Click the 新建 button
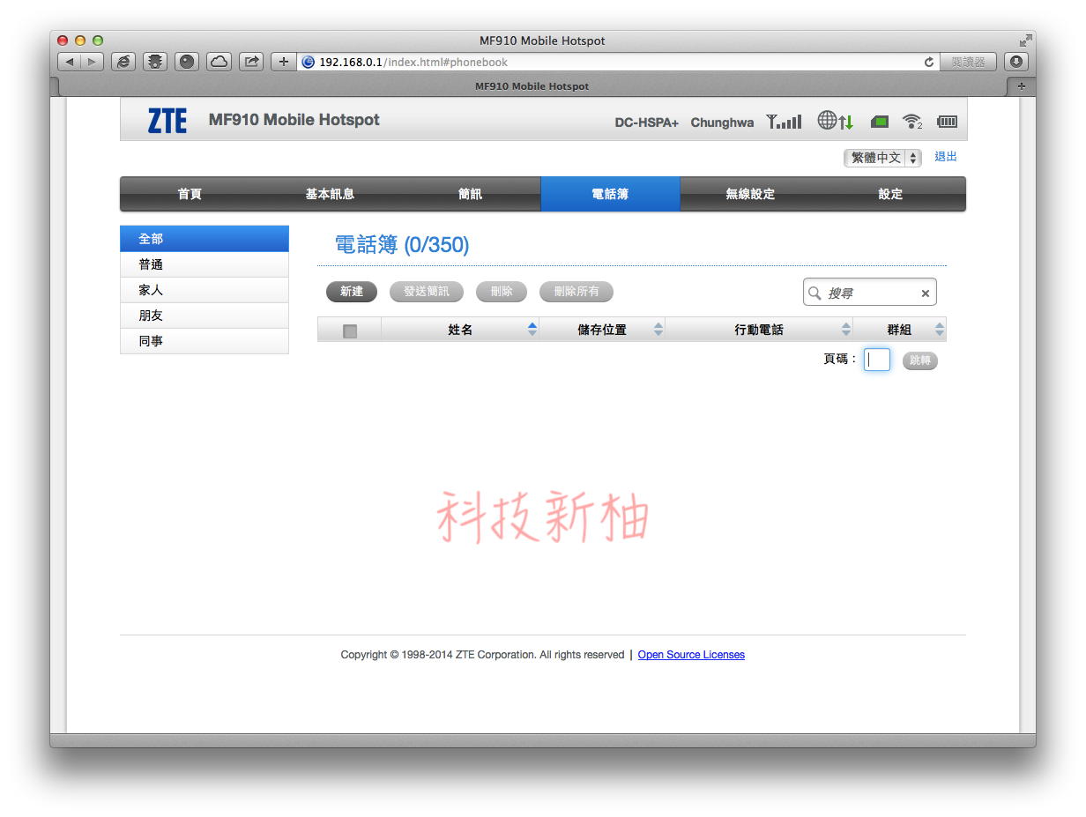This screenshot has height=817, width=1086. pyautogui.click(x=352, y=292)
